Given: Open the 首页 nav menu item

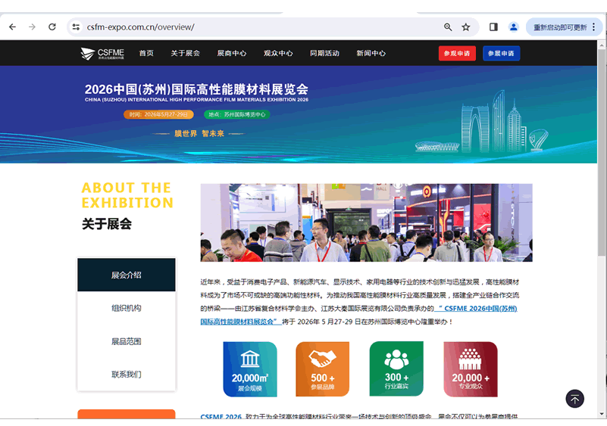Looking at the screenshot, I should click(146, 54).
